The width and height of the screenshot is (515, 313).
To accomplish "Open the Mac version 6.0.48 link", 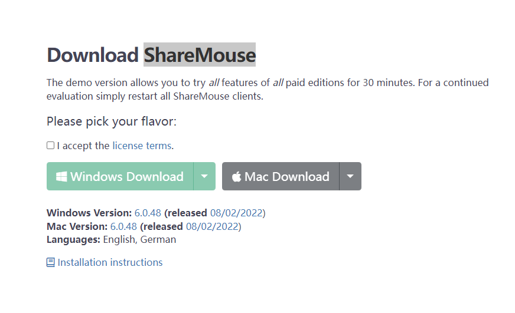I will point(123,226).
